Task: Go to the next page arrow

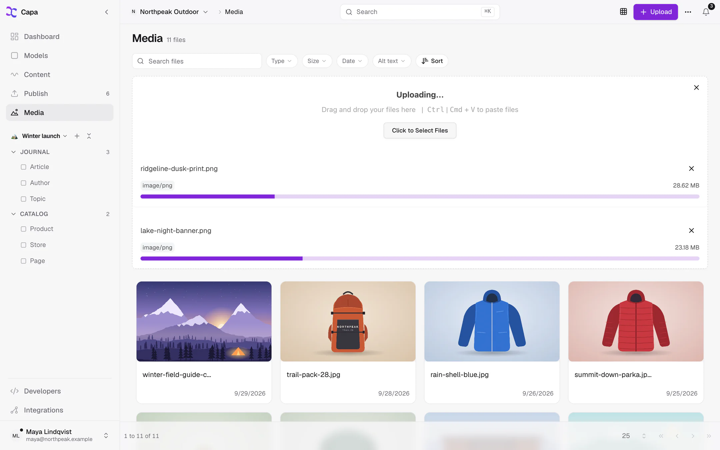Action: tap(693, 436)
